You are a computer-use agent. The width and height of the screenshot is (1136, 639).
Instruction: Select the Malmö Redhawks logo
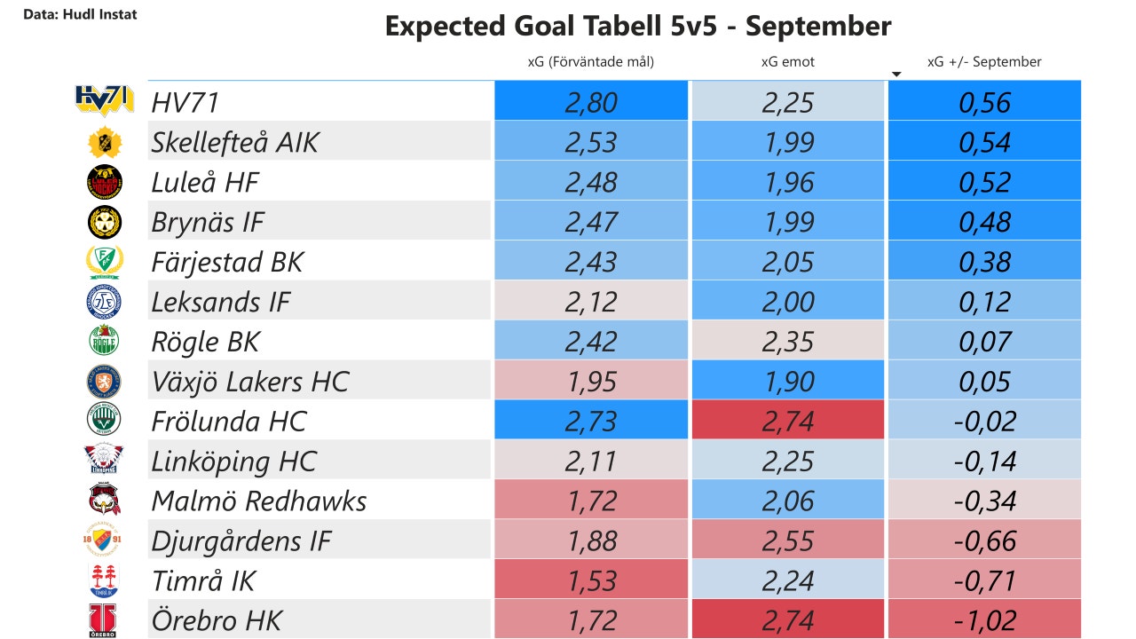pos(105,501)
